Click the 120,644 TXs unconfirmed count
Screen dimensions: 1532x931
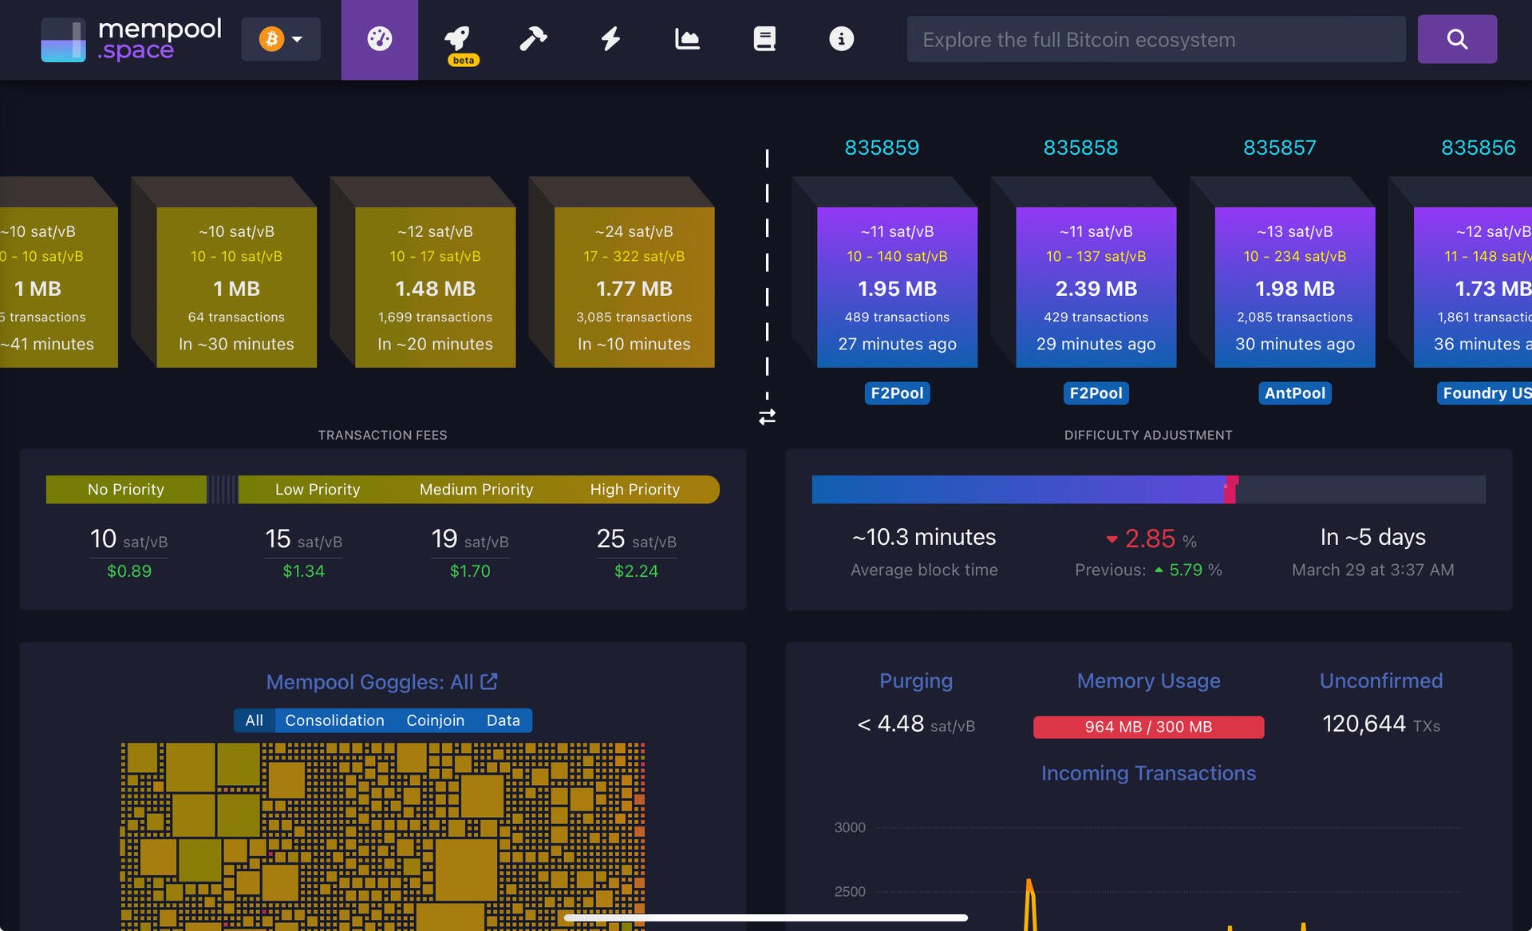tap(1380, 724)
